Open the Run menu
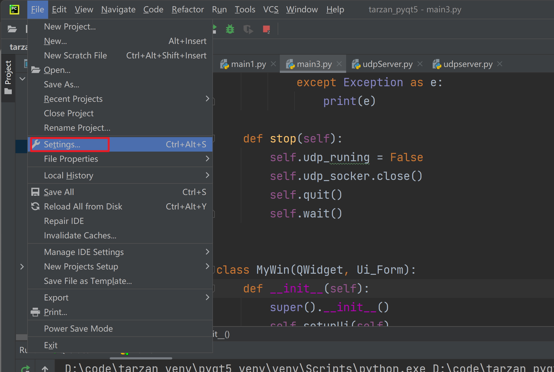 pos(219,10)
